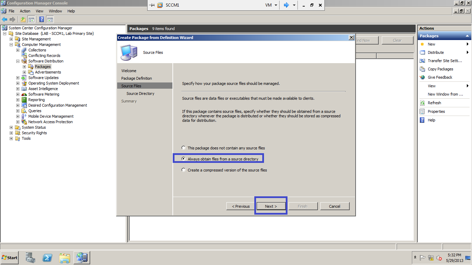Select the Software Updates tree icon
This screenshot has height=265, width=472.
point(24,78)
